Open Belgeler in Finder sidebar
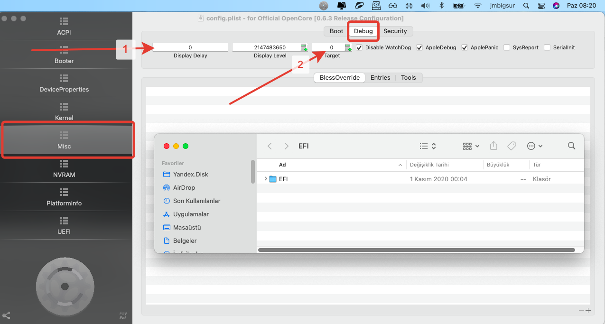The width and height of the screenshot is (605, 324). (x=185, y=241)
